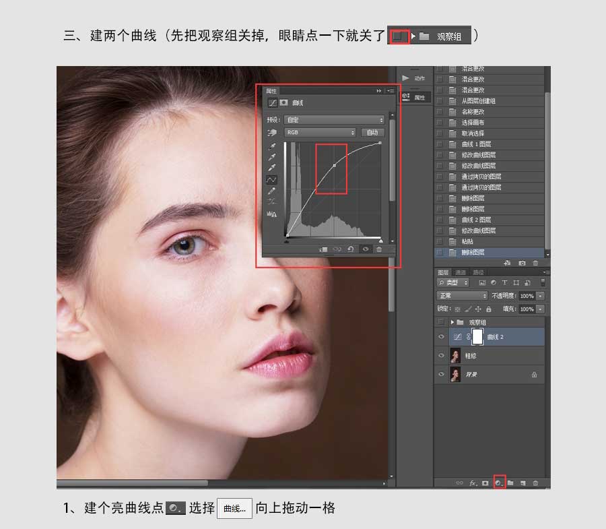Screen dimensions: 606x529
Task: Open the 正常 blend mode dropdown
Action: (462, 296)
